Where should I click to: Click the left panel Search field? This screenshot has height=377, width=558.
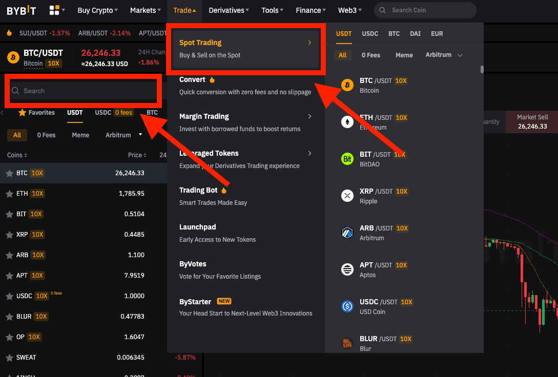tap(84, 91)
